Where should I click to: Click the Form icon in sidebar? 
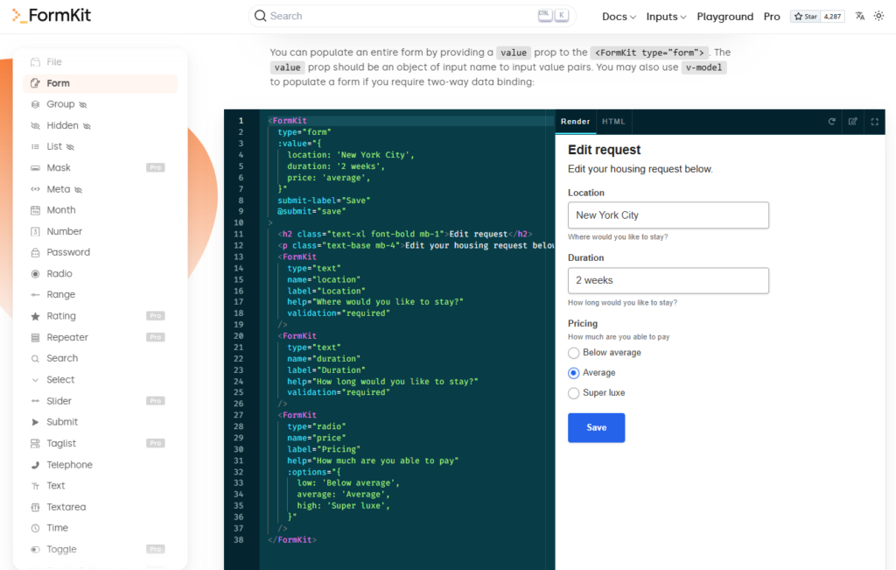point(35,83)
